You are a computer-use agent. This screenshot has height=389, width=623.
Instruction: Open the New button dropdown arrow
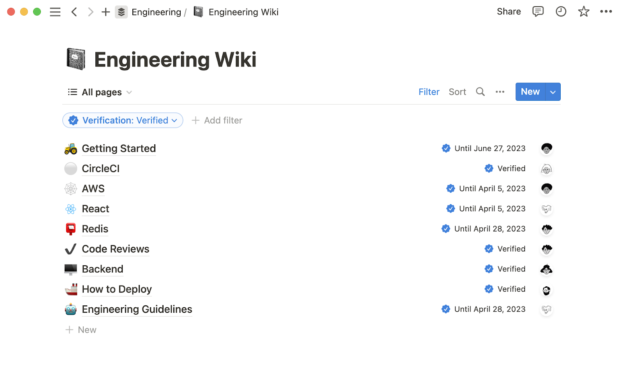pyautogui.click(x=553, y=92)
